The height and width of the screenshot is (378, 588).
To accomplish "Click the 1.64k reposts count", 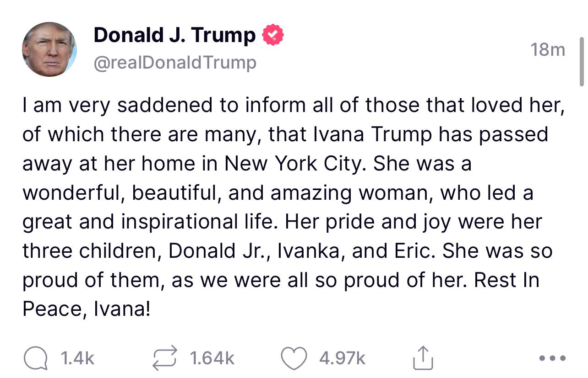I will pos(212,358).
